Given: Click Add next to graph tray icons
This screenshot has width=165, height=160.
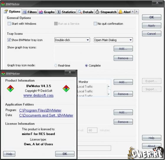Looking at the screenshot, I should pos(123,49).
